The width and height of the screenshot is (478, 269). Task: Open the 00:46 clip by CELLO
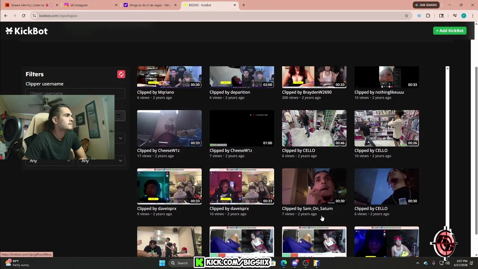click(314, 128)
